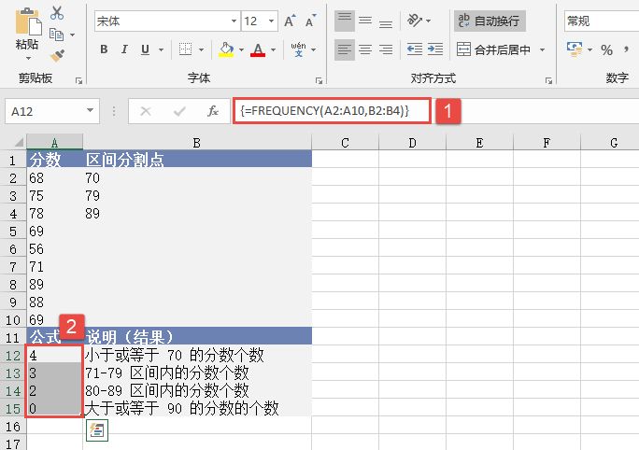Screen dimensions: 639x450
Task: Expand the Name Box dropdown arrow
Action: [x=91, y=111]
